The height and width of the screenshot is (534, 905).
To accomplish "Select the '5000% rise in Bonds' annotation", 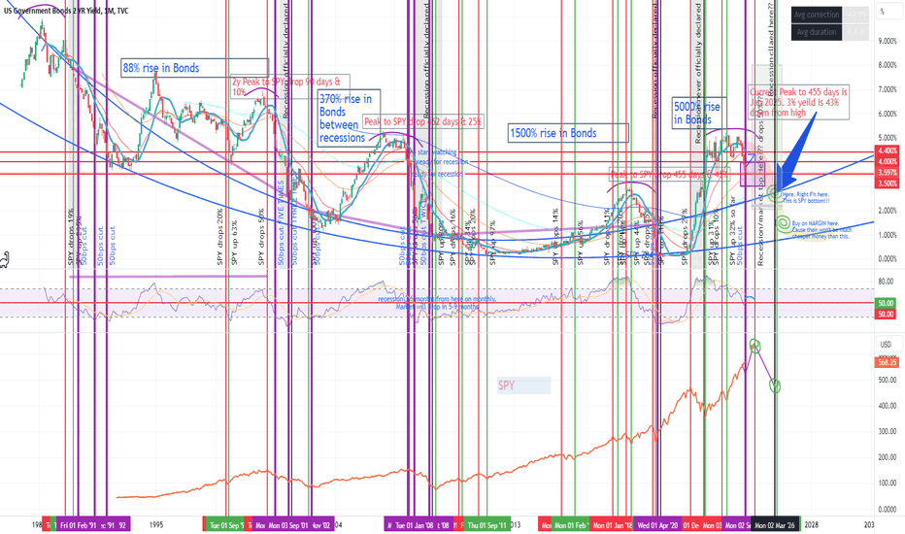I will tap(699, 113).
